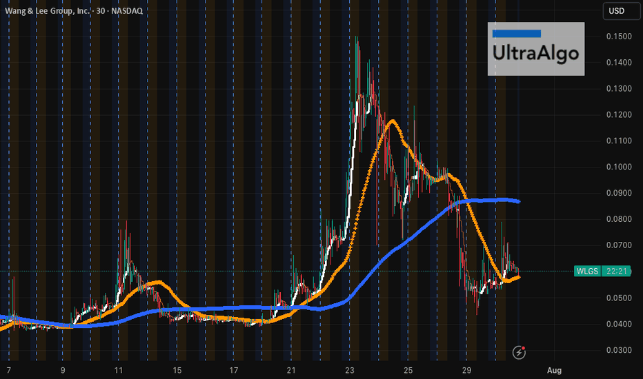Click the 0.0300 price axis label

[x=619, y=350]
